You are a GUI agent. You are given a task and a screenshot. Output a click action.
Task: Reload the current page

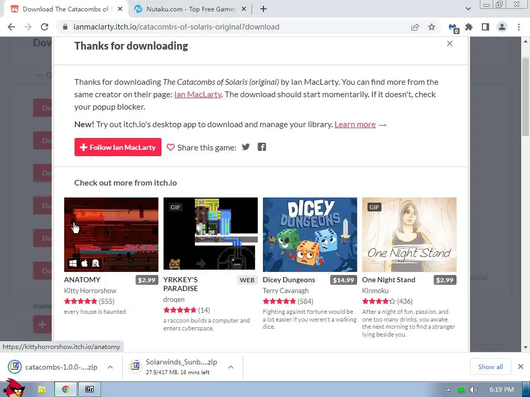click(45, 27)
